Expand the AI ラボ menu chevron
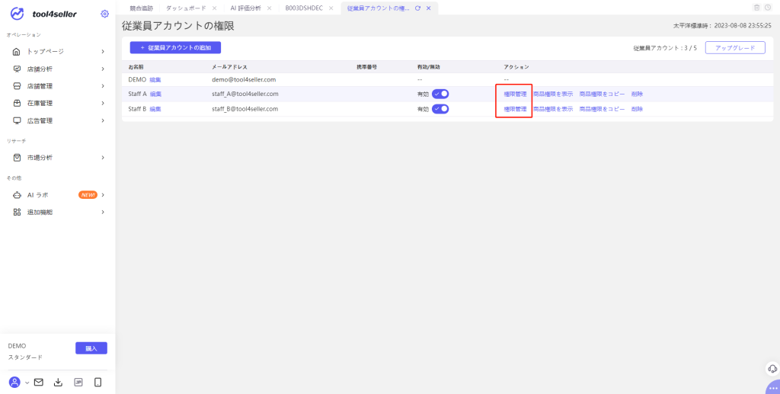Screen dimensions: 780x394 [103, 195]
